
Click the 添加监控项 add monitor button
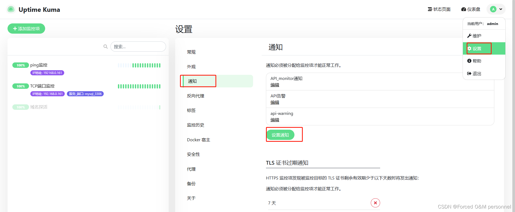[x=26, y=29]
